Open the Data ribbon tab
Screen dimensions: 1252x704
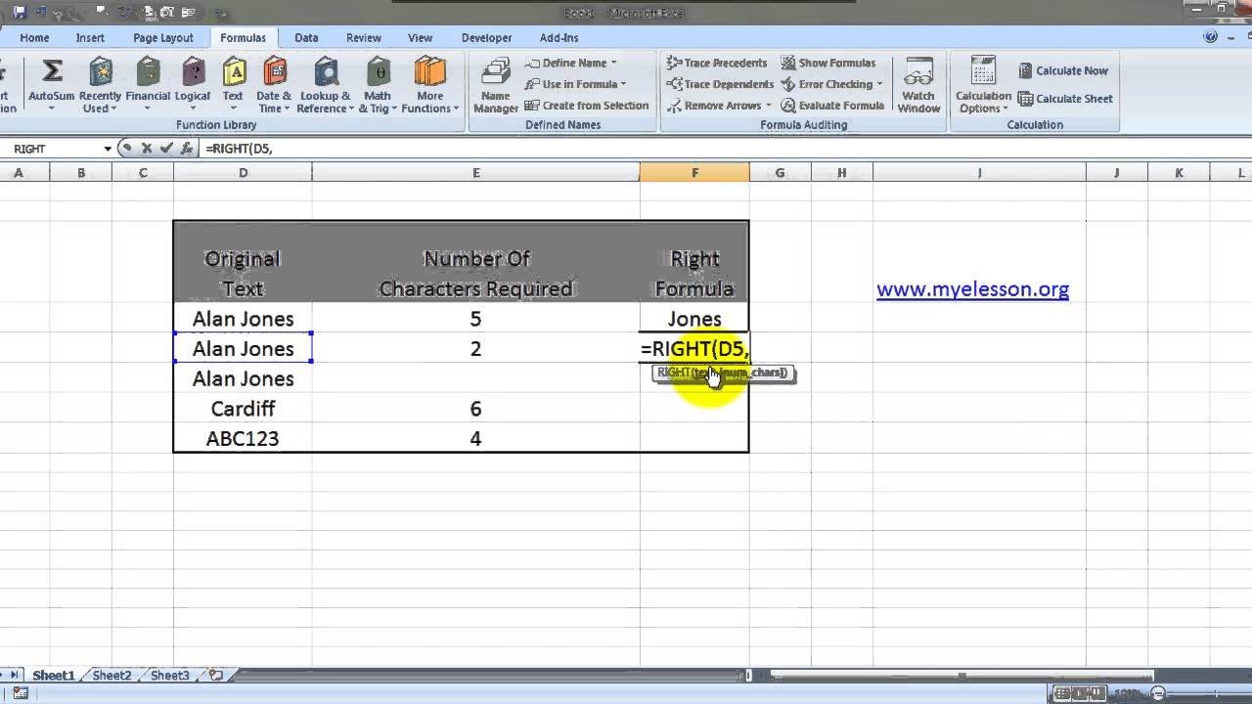306,38
